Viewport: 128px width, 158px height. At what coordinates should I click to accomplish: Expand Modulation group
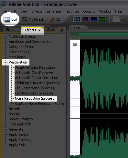click(5, 57)
